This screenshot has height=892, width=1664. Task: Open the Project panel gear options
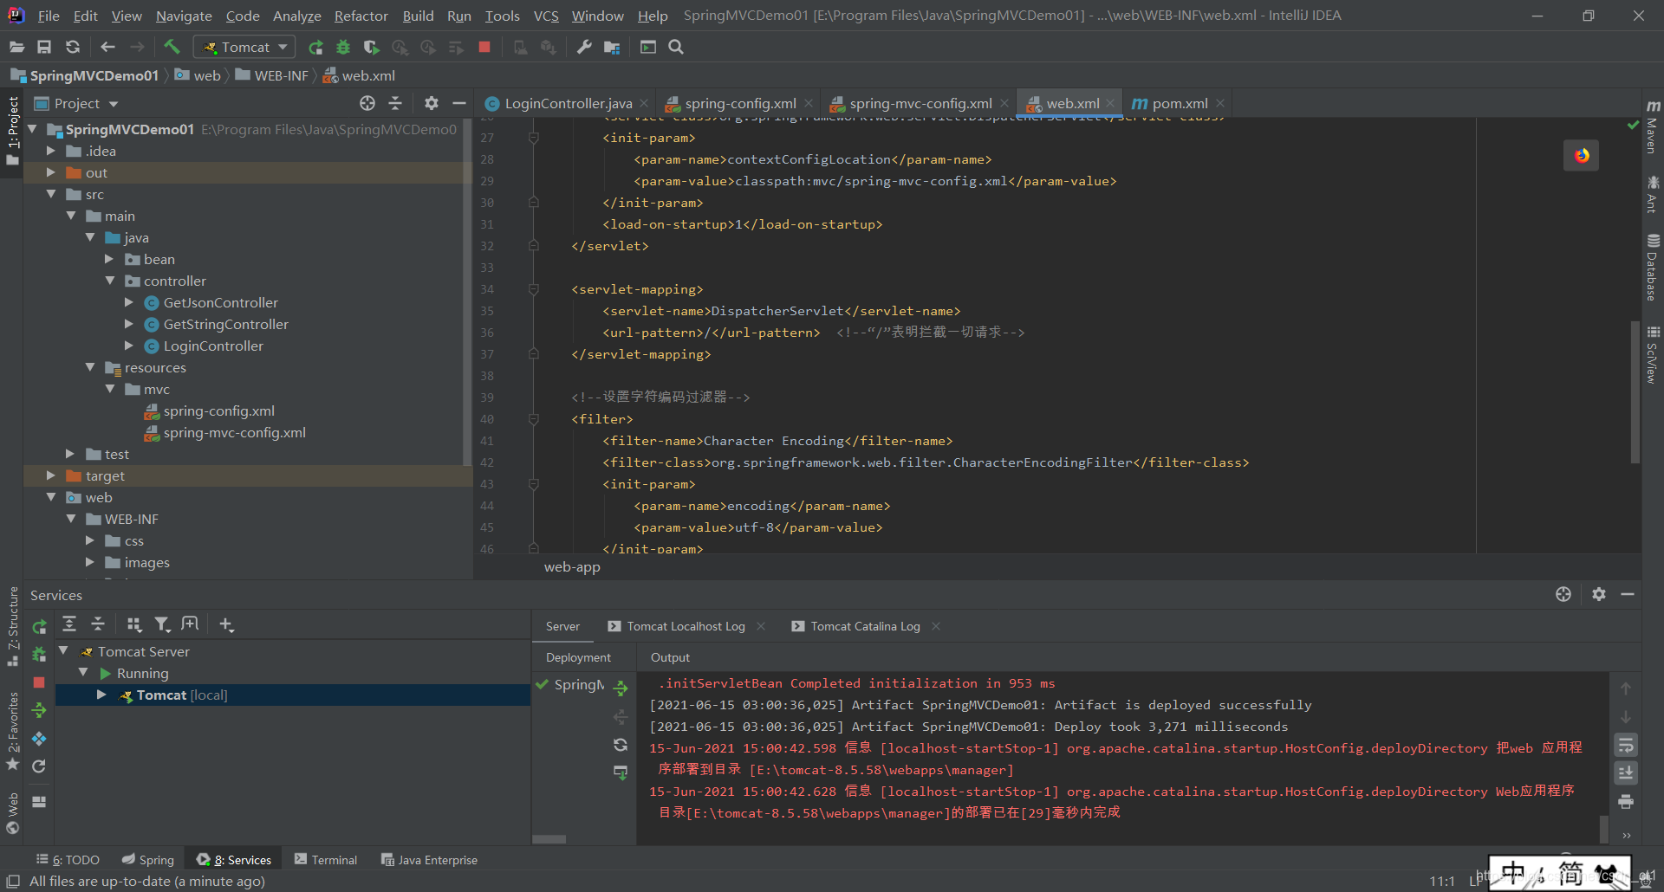click(x=432, y=103)
